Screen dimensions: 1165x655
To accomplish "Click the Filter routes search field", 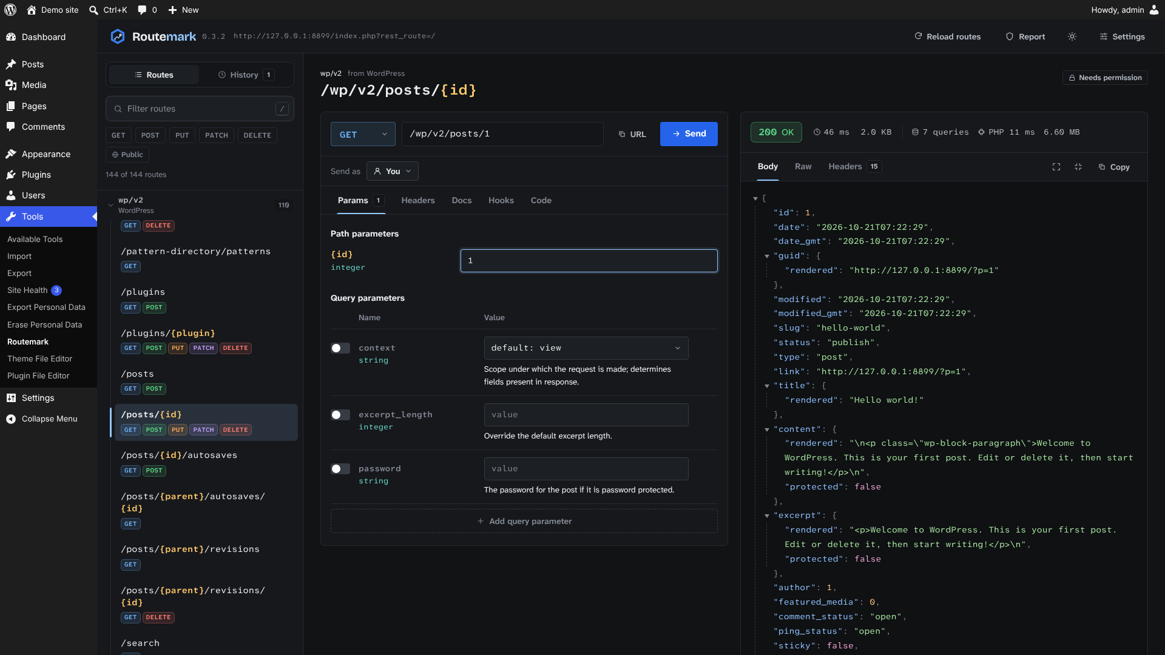I will click(x=200, y=109).
